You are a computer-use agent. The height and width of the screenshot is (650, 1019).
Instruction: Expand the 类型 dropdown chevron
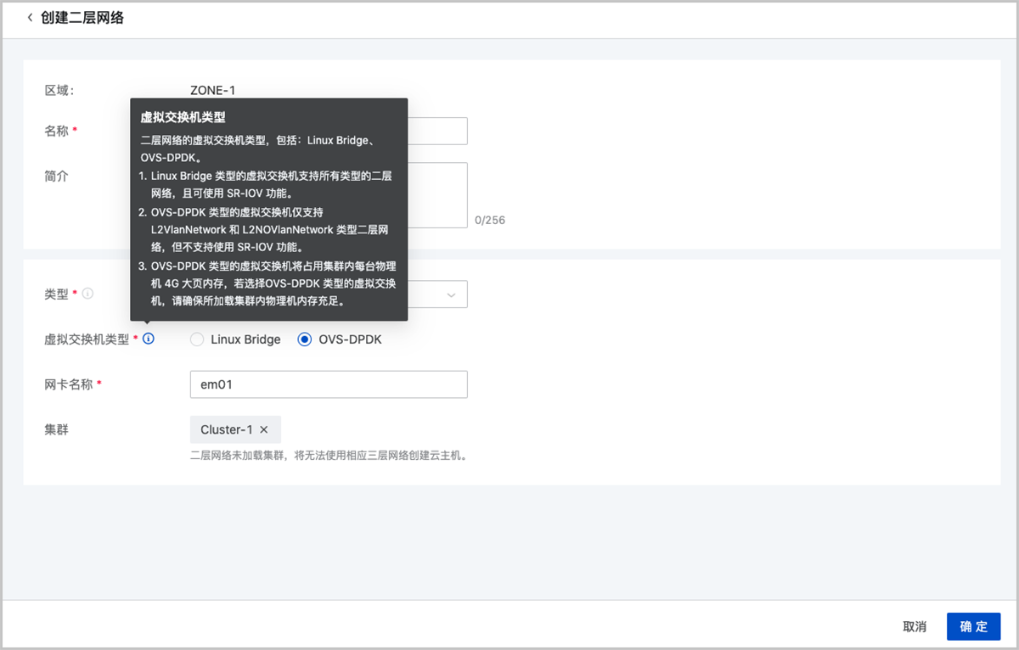coord(451,294)
